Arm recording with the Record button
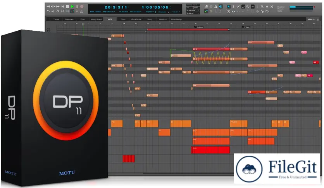Image resolution: width=324 pixels, height=188 pixels. [82, 7]
